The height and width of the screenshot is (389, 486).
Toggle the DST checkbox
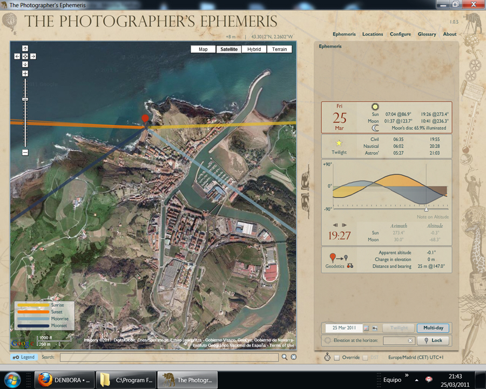click(366, 358)
